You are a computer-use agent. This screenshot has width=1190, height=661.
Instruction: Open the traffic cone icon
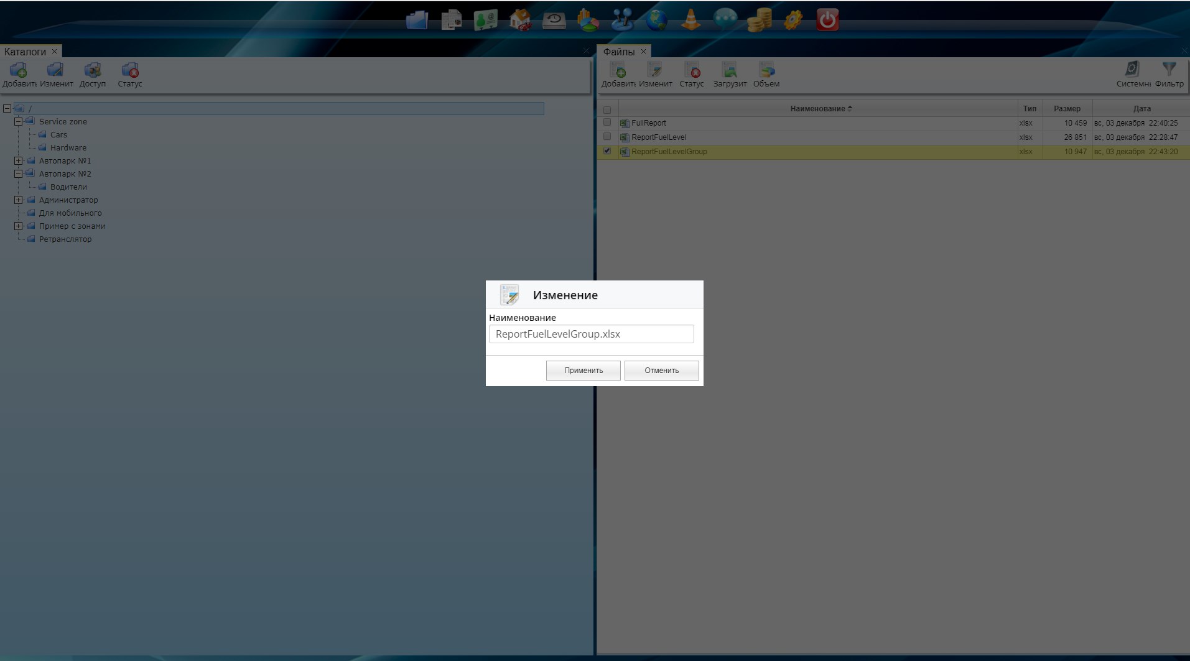pos(690,20)
